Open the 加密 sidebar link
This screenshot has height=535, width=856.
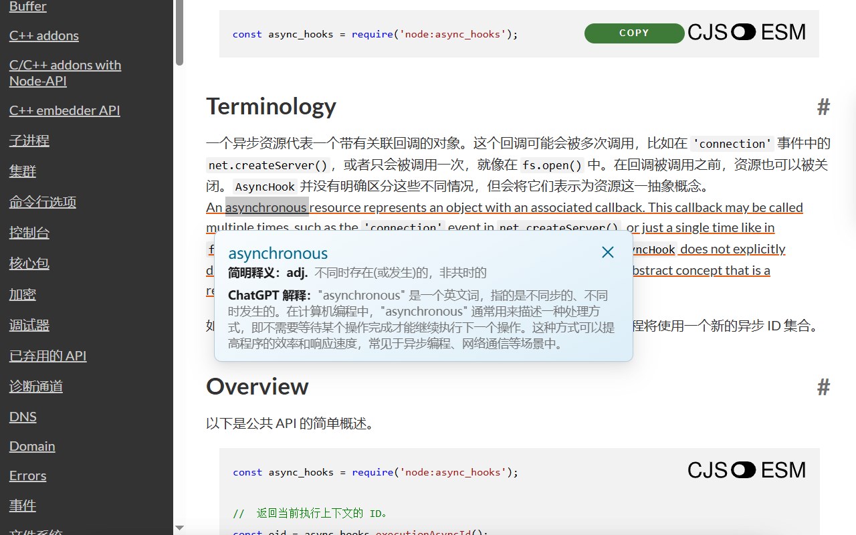click(x=23, y=294)
